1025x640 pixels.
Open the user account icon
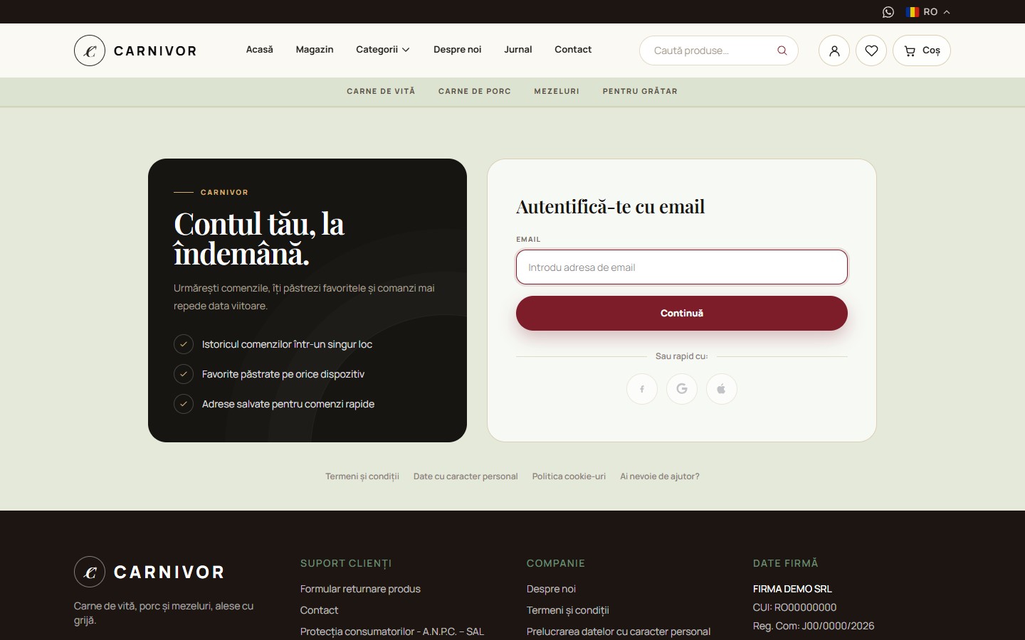(834, 50)
